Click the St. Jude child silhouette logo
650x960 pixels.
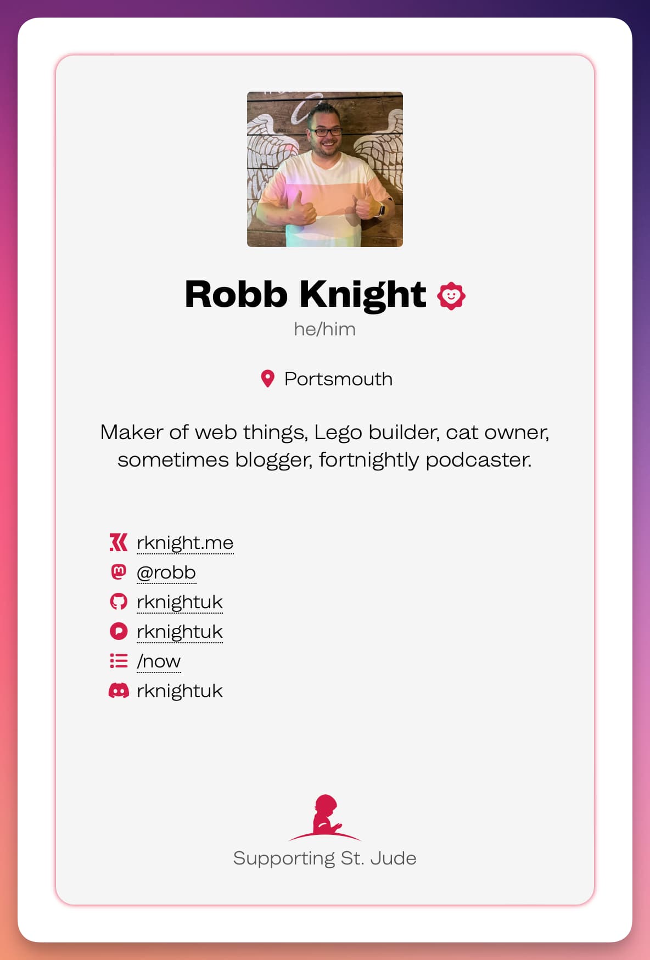325,817
